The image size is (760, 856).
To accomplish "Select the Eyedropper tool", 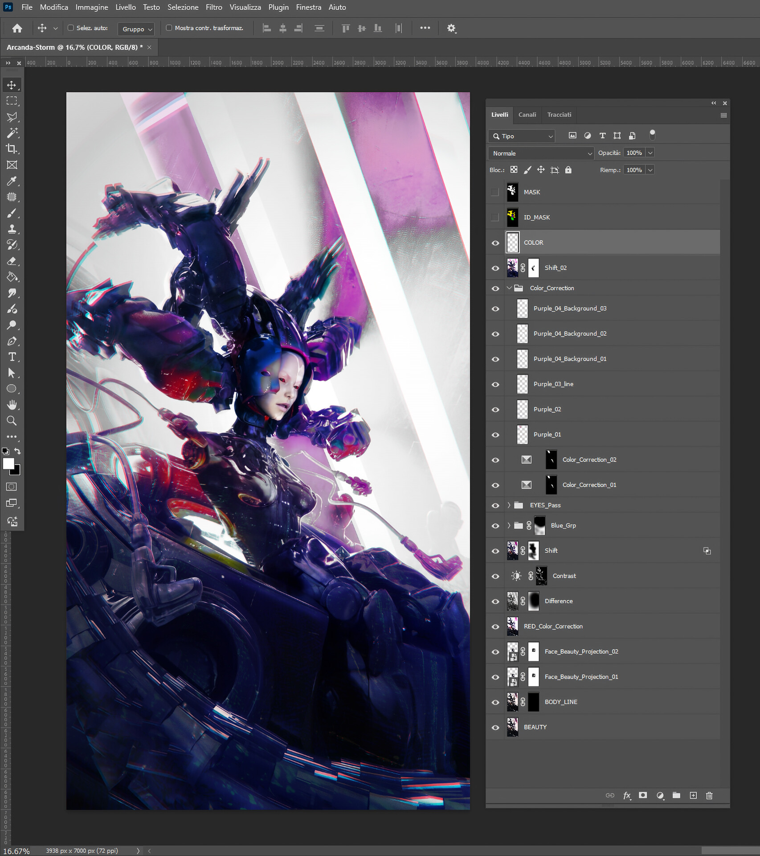I will pyautogui.click(x=12, y=181).
